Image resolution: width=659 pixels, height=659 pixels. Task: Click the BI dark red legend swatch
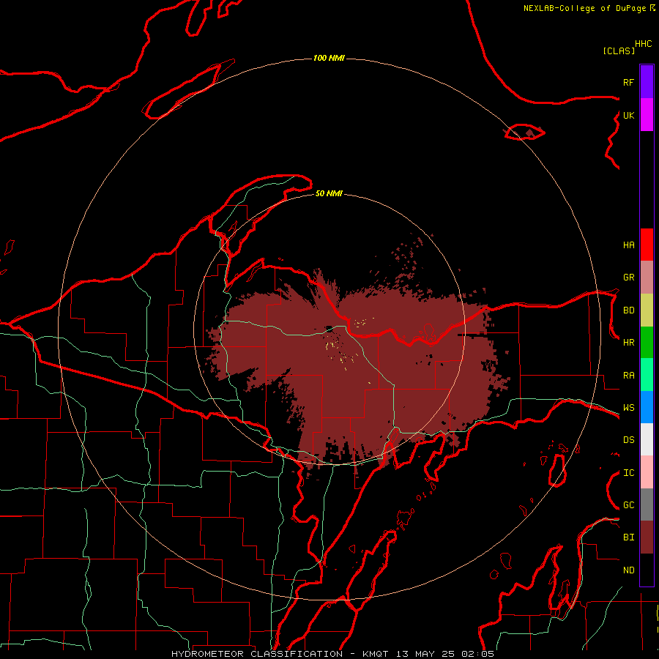(647, 537)
